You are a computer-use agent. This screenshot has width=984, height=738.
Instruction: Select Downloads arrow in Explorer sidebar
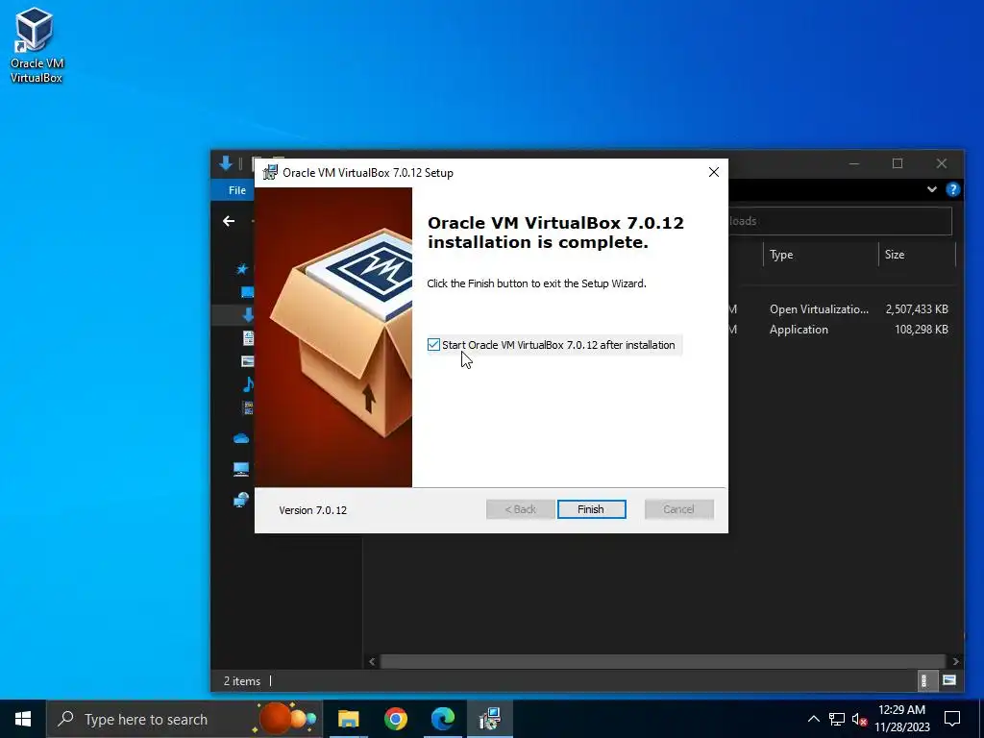(x=248, y=315)
